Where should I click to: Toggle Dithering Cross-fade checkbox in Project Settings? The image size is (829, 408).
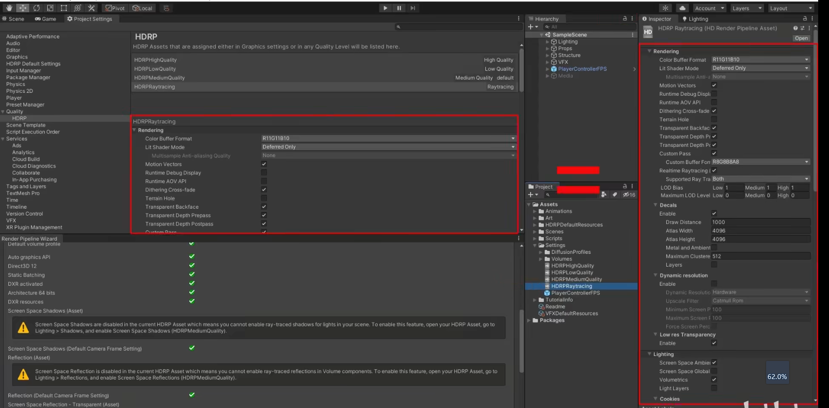[264, 190]
